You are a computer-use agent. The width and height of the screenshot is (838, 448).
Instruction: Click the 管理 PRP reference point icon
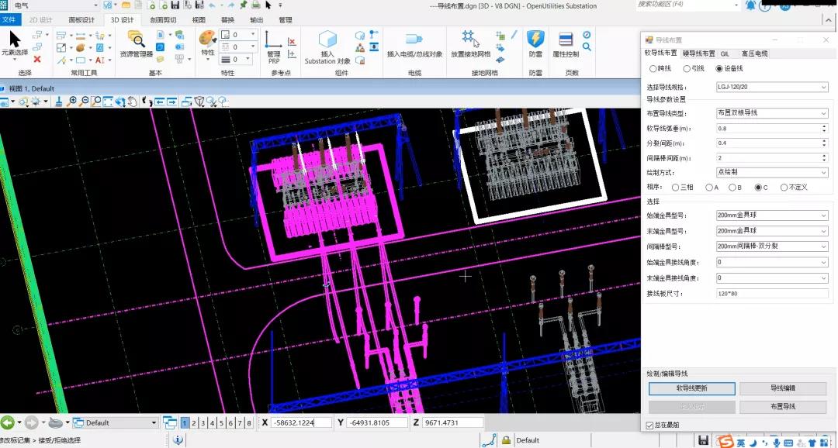(273, 47)
